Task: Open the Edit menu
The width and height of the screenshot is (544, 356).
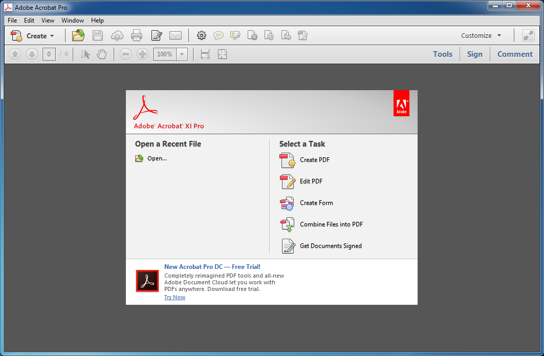Action: coord(29,20)
